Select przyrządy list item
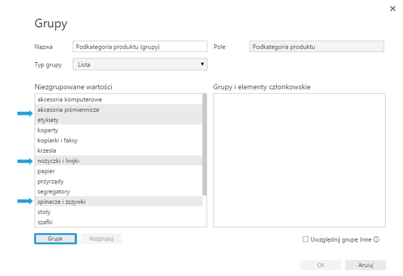Viewport: 403px width, 276px height. (x=50, y=181)
